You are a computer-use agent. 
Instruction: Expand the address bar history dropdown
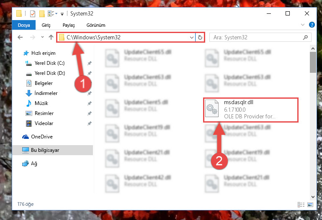192,37
